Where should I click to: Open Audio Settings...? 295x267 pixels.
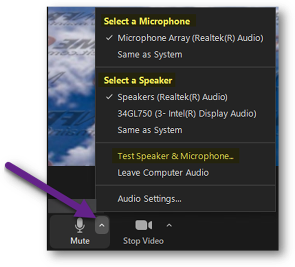[x=150, y=199]
